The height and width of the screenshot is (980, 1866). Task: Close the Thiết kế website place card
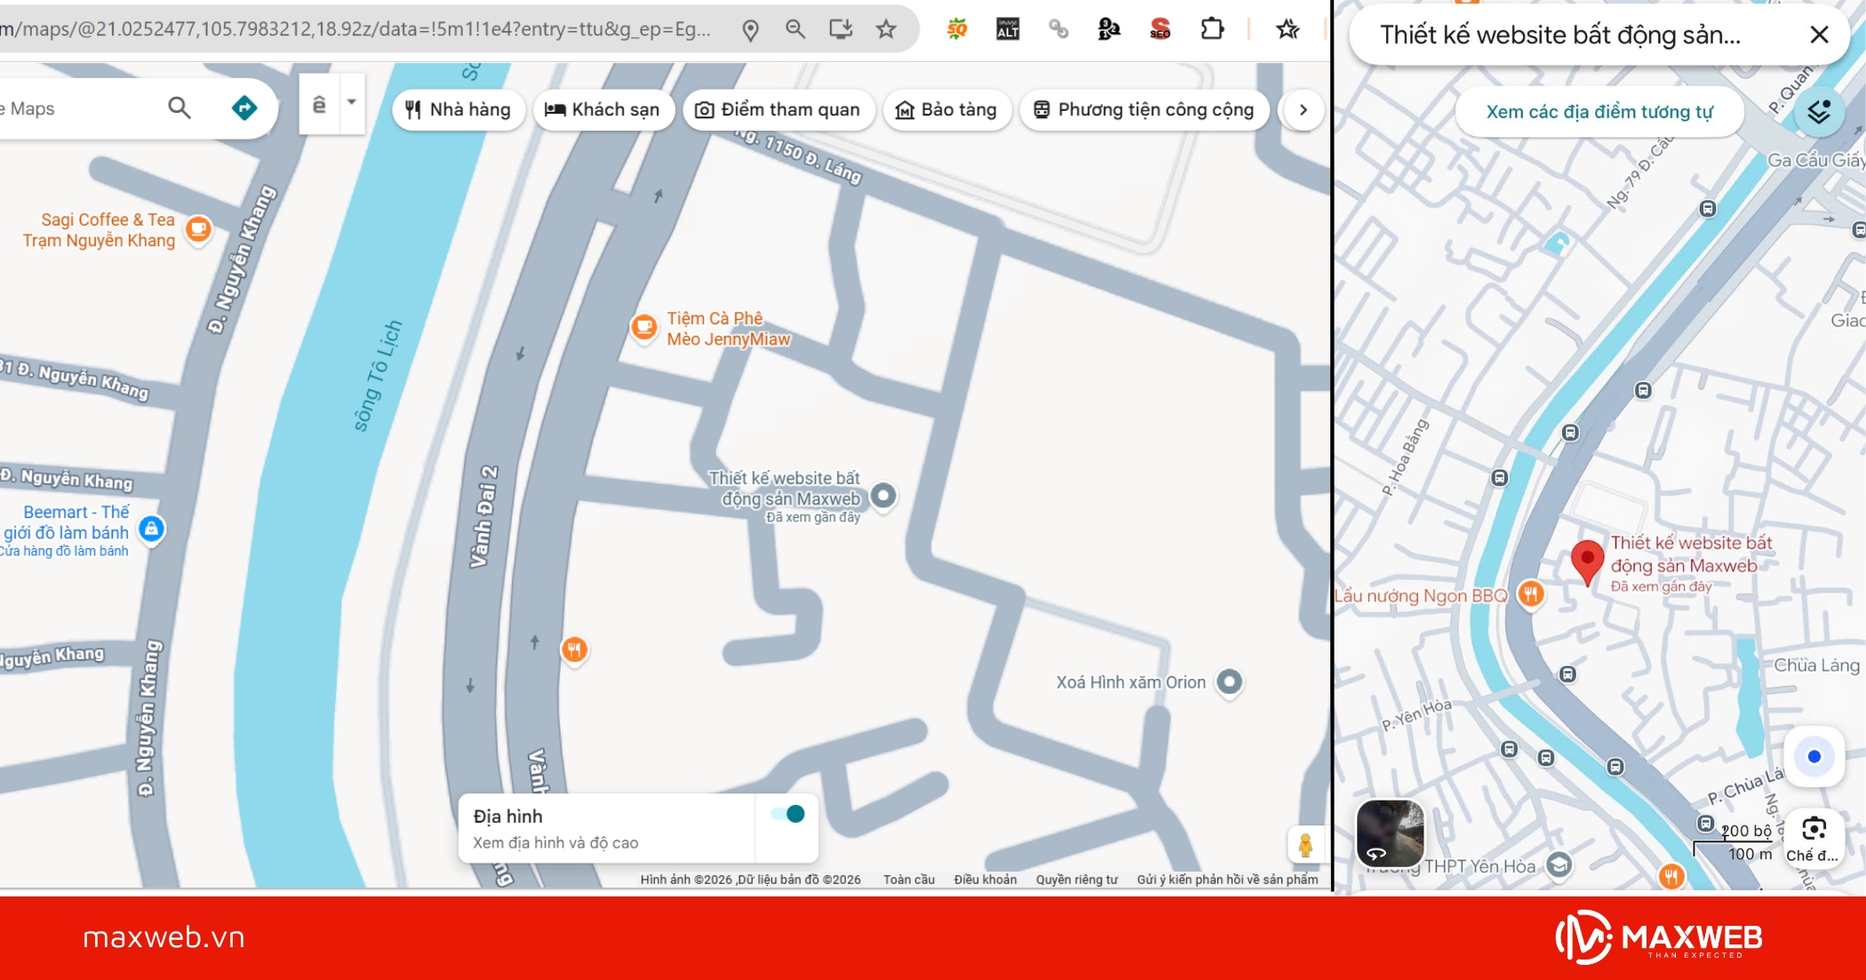(1819, 35)
